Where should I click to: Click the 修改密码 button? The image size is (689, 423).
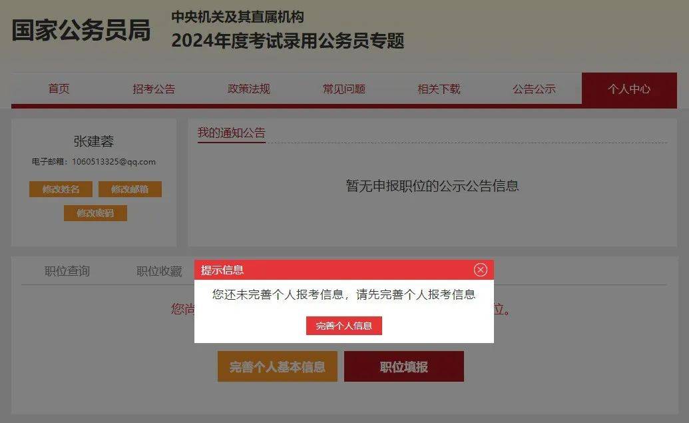pyautogui.click(x=95, y=213)
